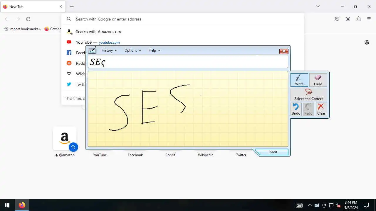This screenshot has width=376, height=211.
Task: Open the History menu
Action: click(x=109, y=50)
